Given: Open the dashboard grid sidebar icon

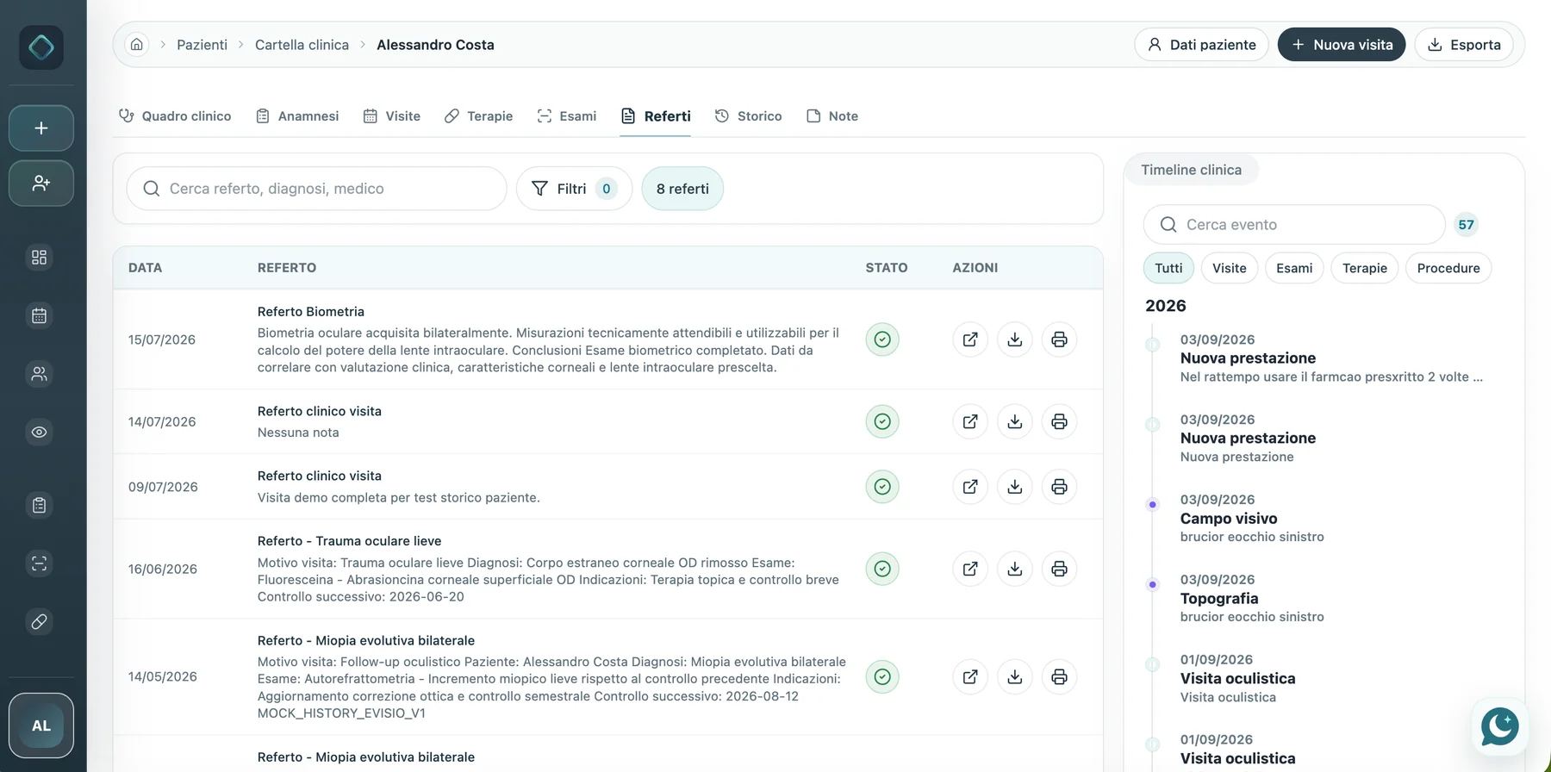Looking at the screenshot, I should (40, 257).
